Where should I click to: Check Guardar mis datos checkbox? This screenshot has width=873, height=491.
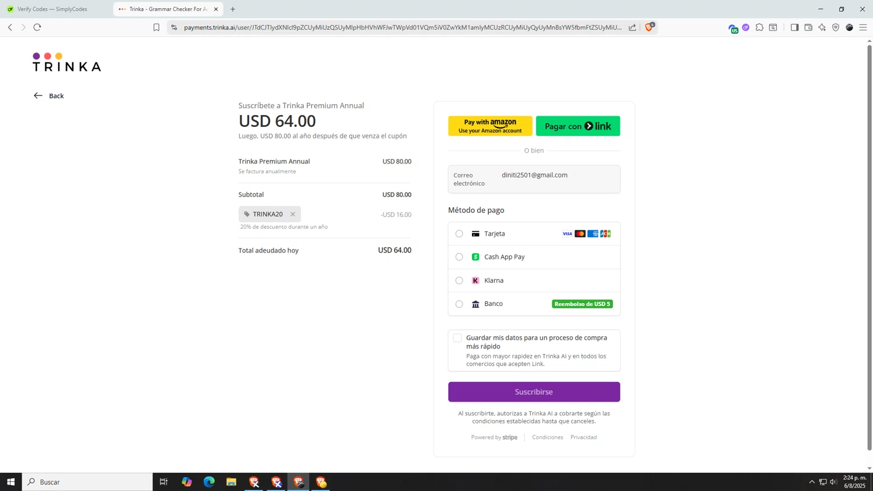click(x=457, y=338)
